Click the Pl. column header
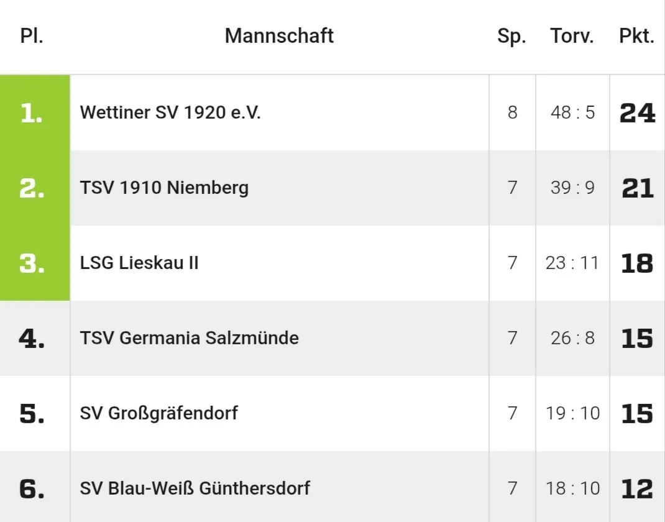The height and width of the screenshot is (522, 665). [32, 36]
